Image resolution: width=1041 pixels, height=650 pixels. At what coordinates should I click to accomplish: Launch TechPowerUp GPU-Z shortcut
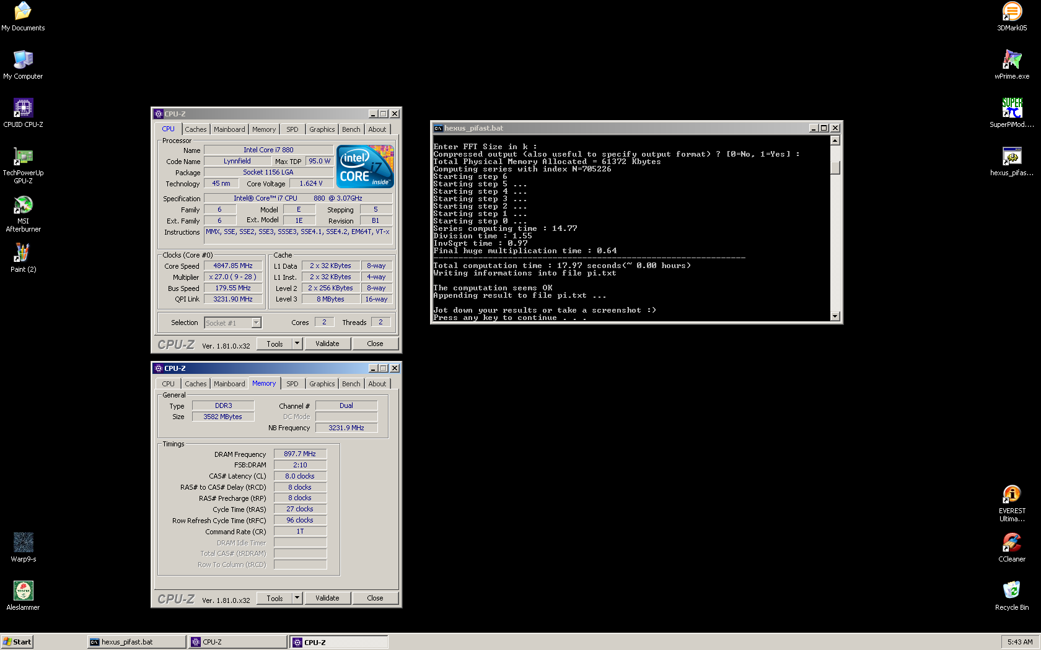[23, 165]
